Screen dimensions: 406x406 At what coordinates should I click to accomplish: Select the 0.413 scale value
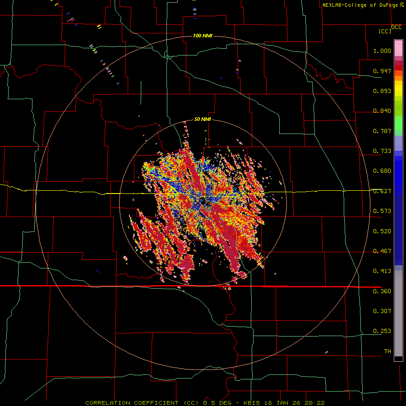[382, 271]
